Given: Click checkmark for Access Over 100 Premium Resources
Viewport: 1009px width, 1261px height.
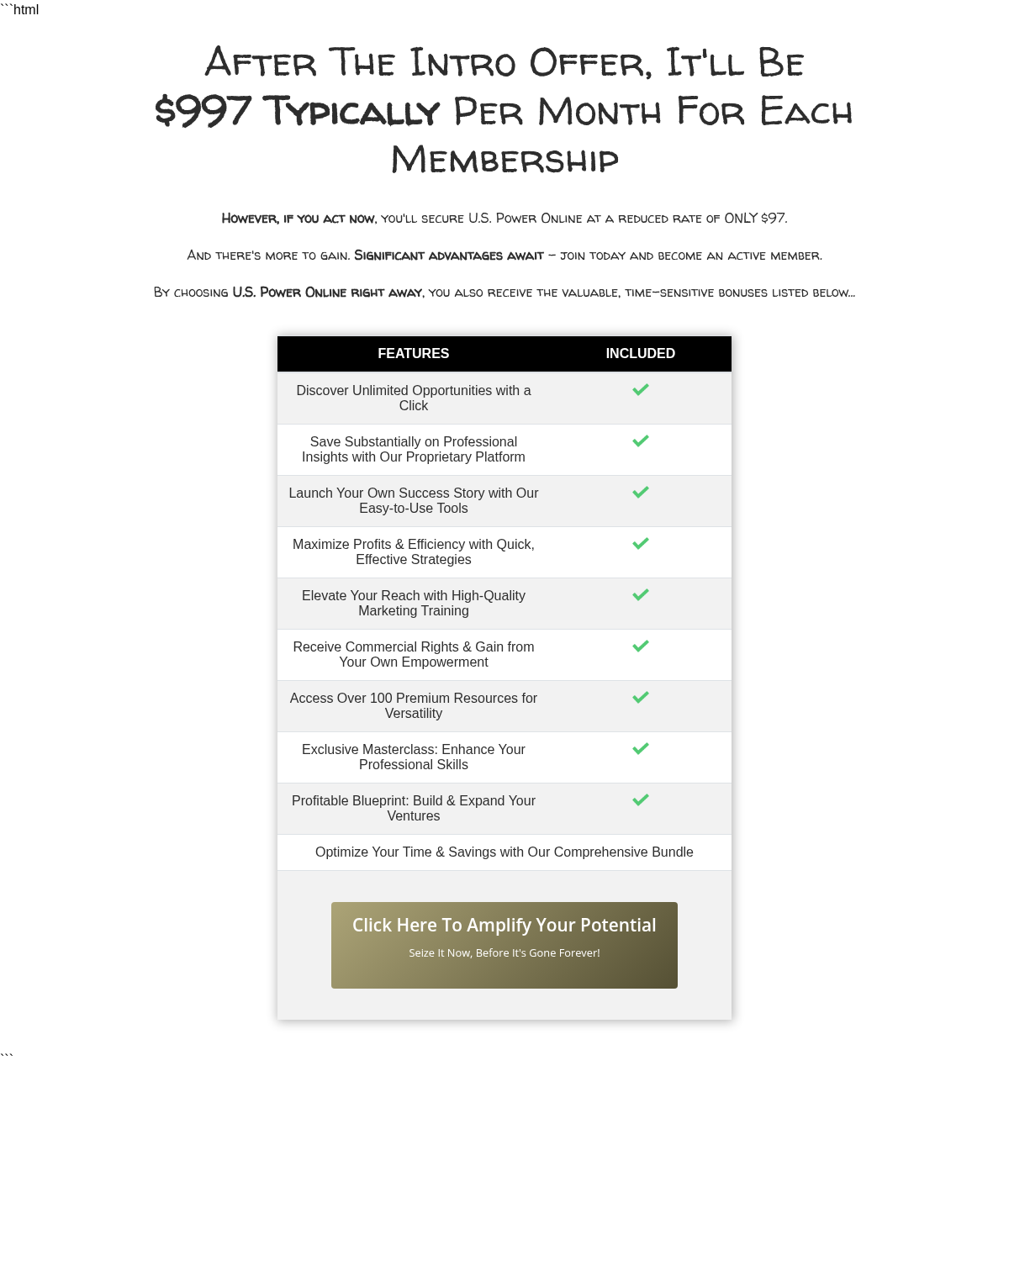Looking at the screenshot, I should [x=641, y=698].
